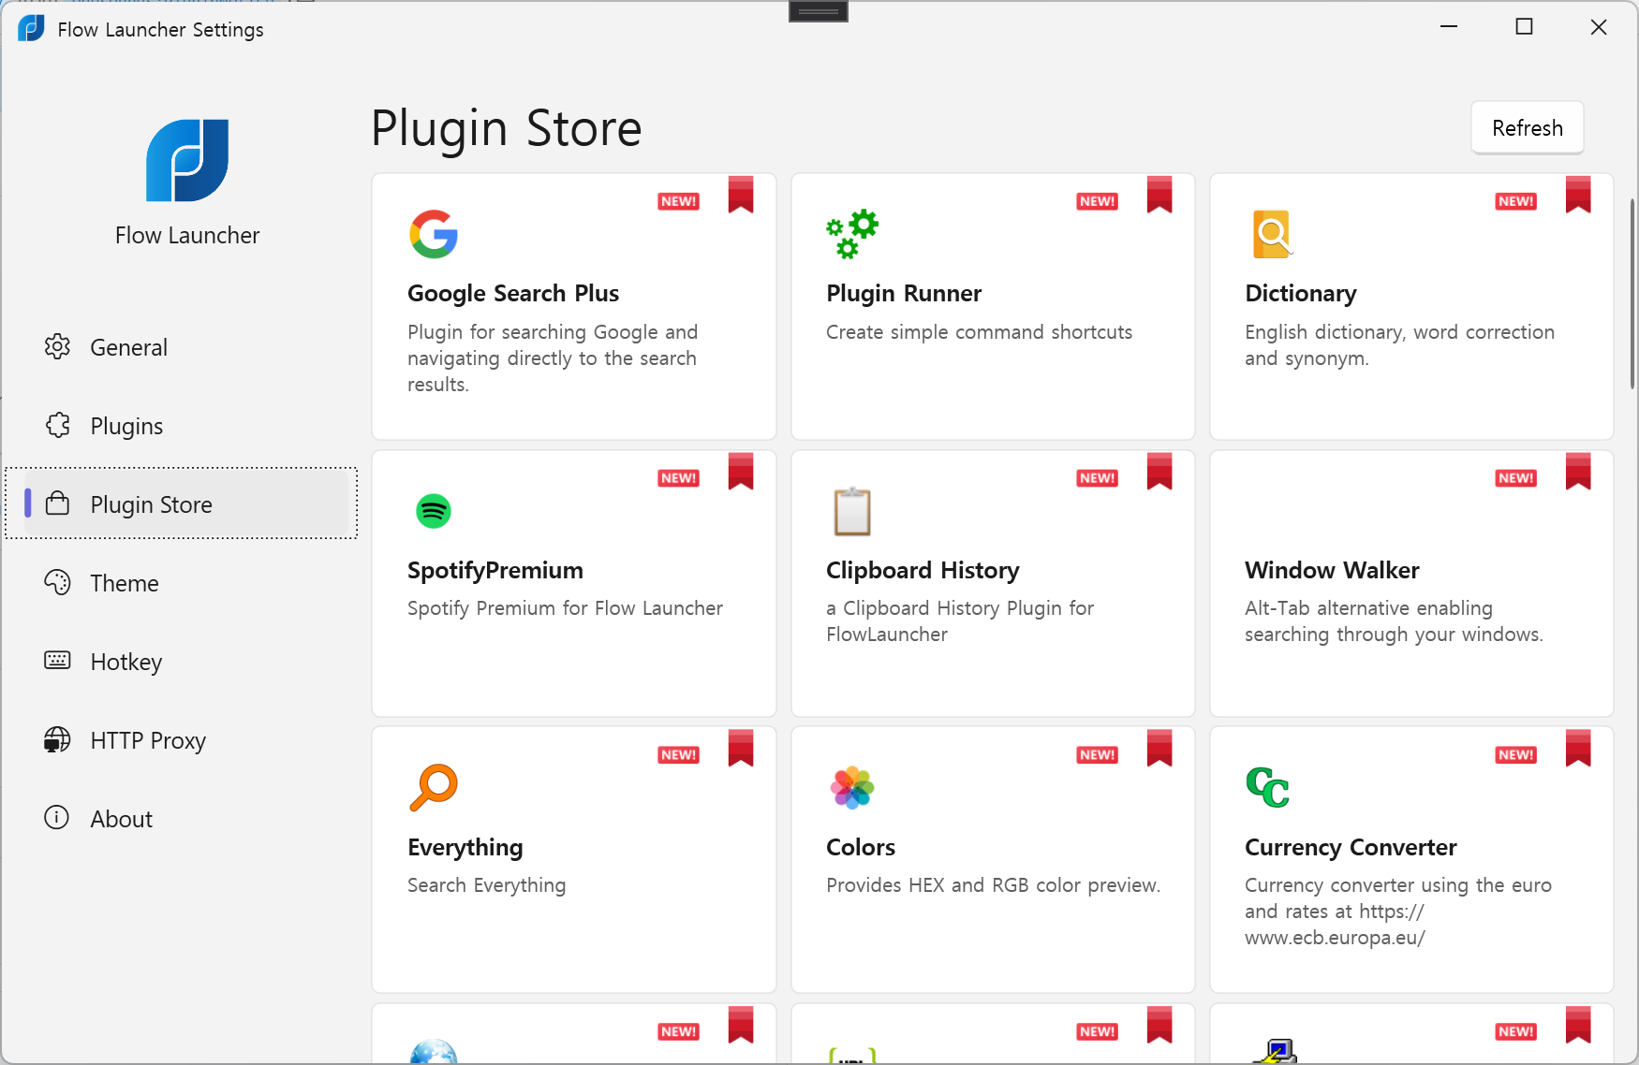Click the Currency Converter green CC icon
Viewport: 1639px width, 1065px height.
coord(1268,787)
